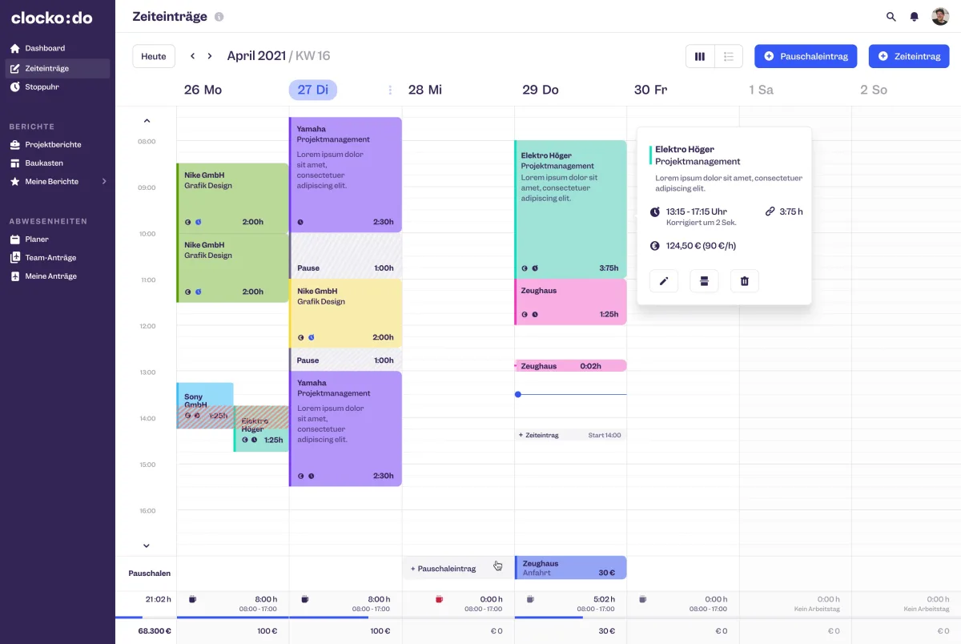This screenshot has width=961, height=644.
Task: Click the break cup icon for Friday
Action: pos(642,599)
